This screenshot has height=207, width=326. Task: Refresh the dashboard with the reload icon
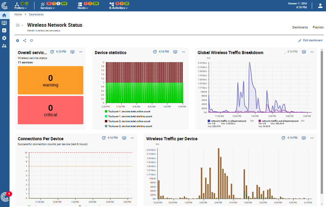[x=31, y=40]
